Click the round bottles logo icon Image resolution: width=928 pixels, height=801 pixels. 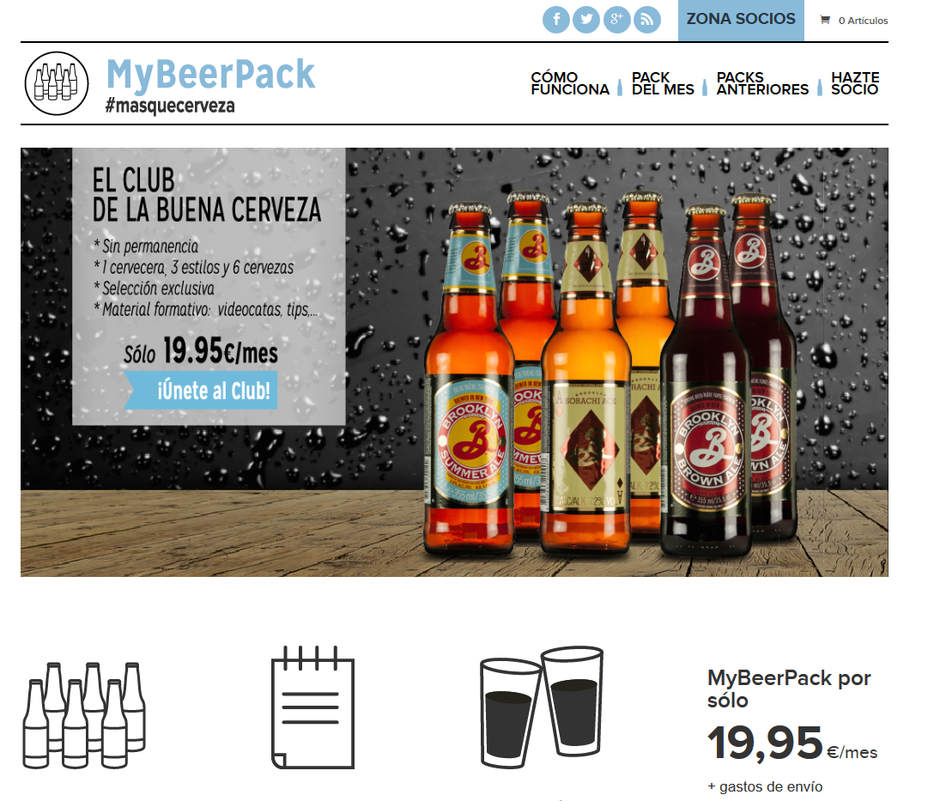click(56, 83)
